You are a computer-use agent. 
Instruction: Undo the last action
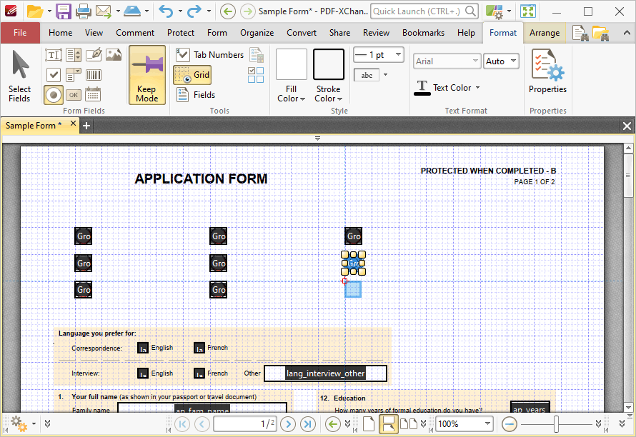[x=166, y=11]
